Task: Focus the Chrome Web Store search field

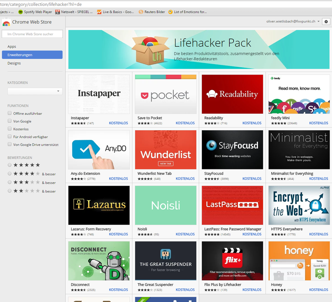Action: (32, 34)
